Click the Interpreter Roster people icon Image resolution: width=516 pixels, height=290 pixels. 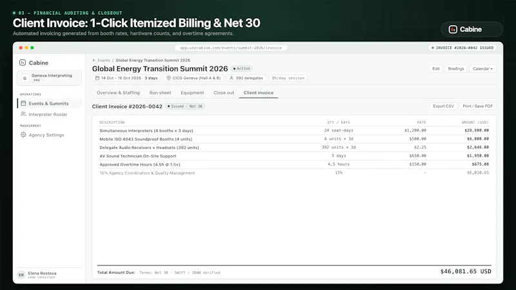23,114
